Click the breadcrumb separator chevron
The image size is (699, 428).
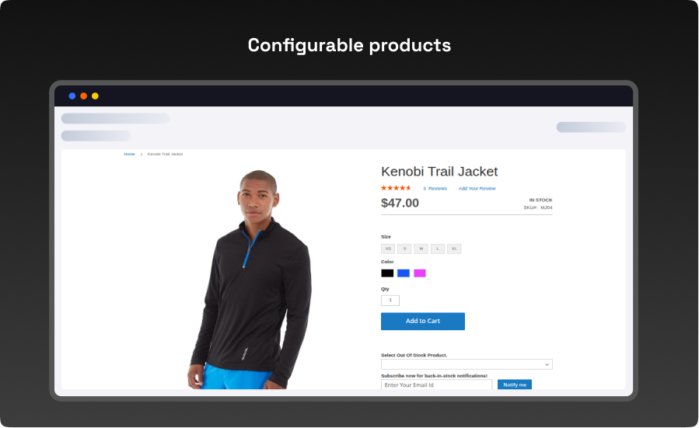click(142, 154)
